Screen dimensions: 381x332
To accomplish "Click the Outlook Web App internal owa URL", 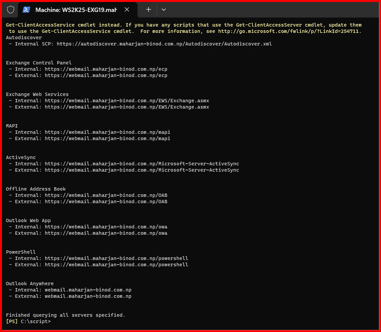I will (x=106, y=227).
